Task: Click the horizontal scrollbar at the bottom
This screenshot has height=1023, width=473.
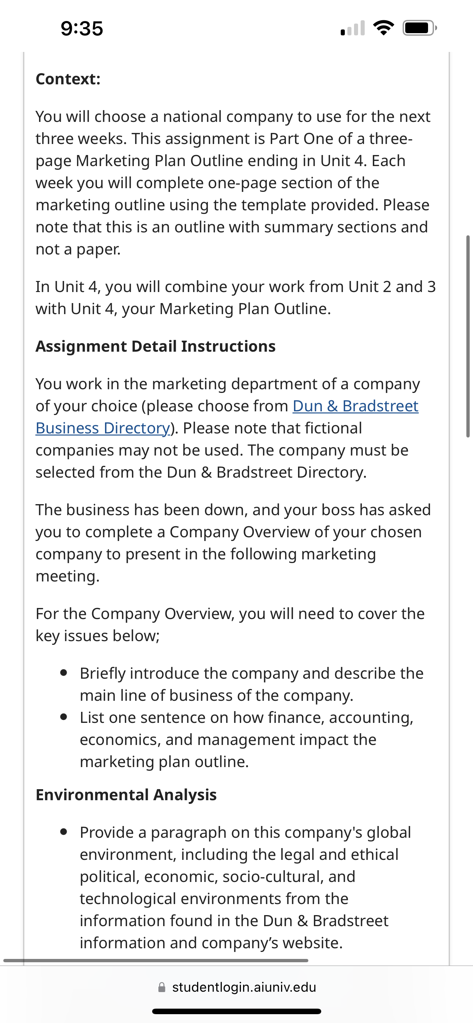Action: tap(156, 960)
